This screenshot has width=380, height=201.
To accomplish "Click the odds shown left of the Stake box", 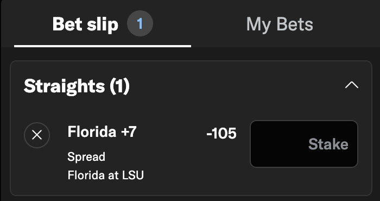I will tap(221, 133).
